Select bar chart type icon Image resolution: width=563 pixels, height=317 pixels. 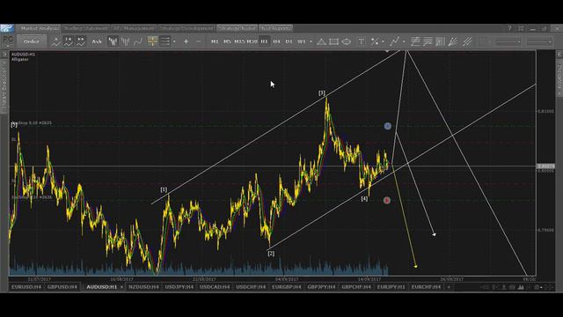coord(125,41)
